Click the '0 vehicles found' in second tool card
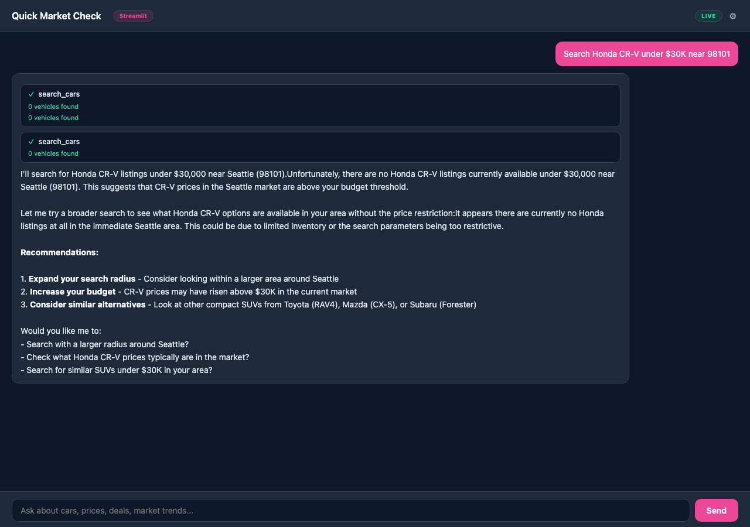The height and width of the screenshot is (527, 750). coord(53,153)
